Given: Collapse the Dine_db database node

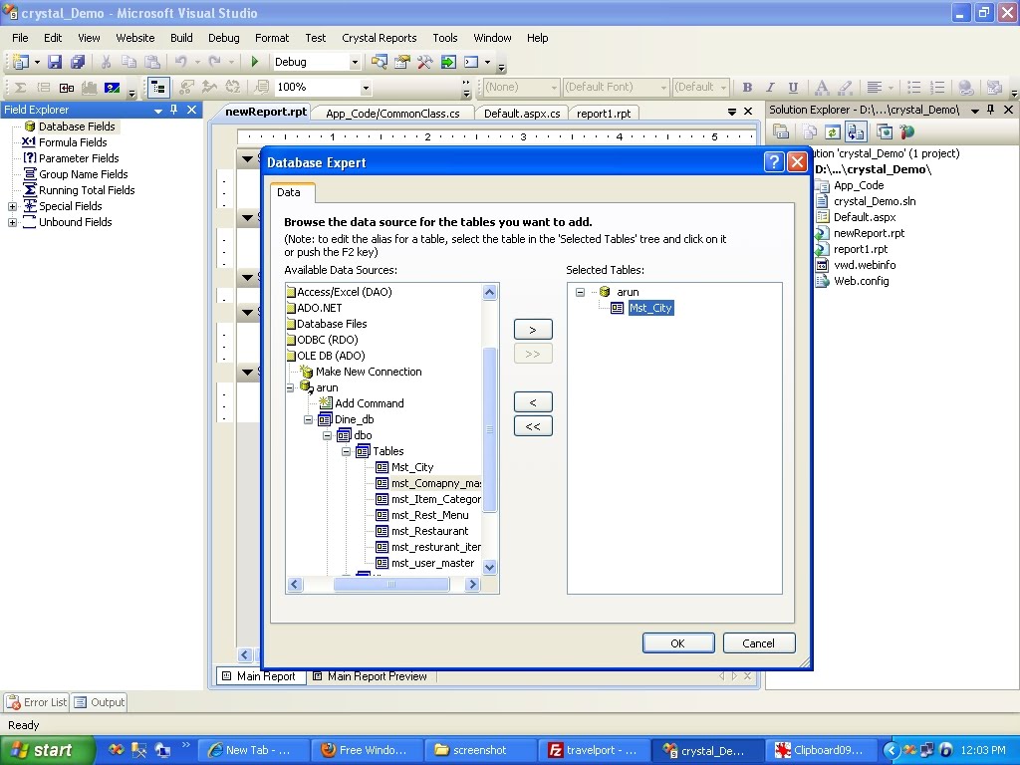Looking at the screenshot, I should 309,419.
